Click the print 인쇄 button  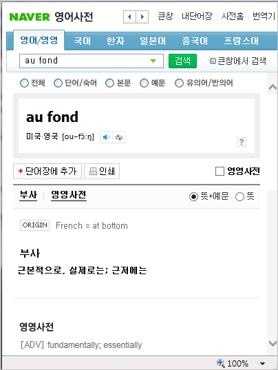pyautogui.click(x=102, y=171)
